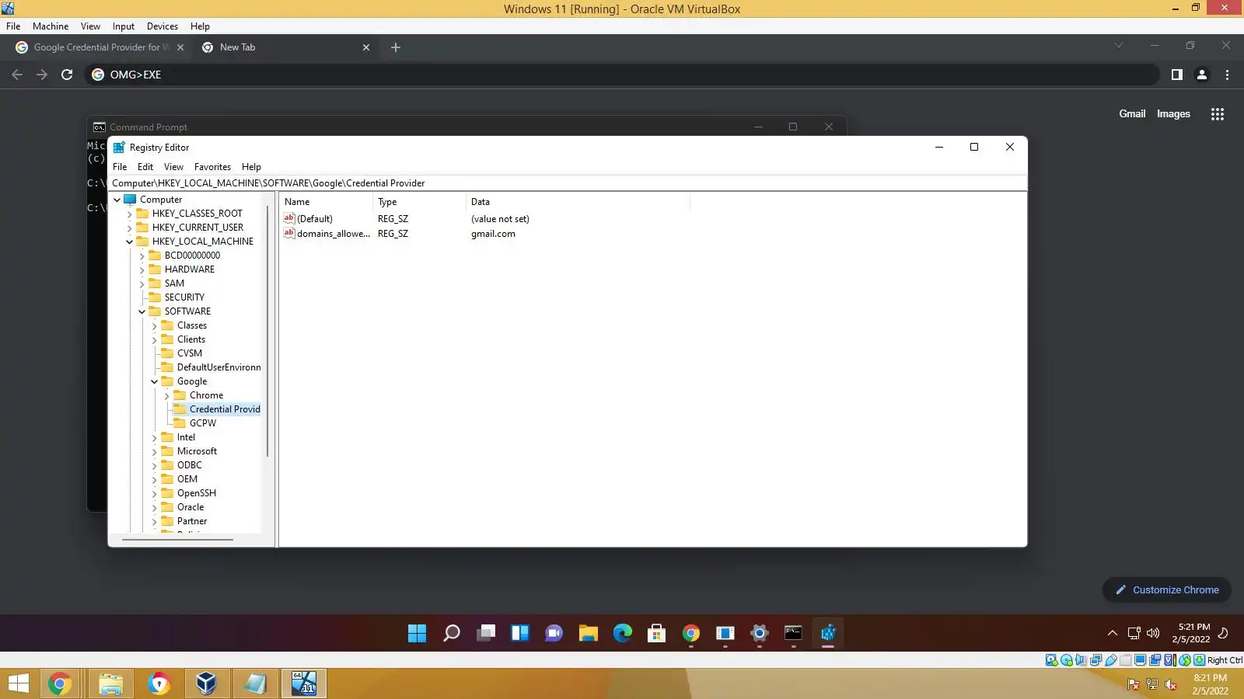
Task: Click the VirtualBox hard disk activity indicator
Action: [x=1052, y=660]
